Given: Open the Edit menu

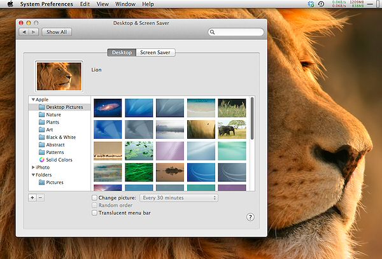Looking at the screenshot, I should [85, 4].
